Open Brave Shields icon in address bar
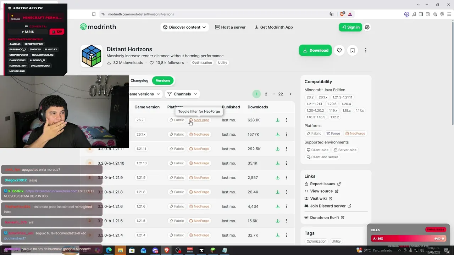This screenshot has width=454, height=255. pyautogui.click(x=342, y=14)
